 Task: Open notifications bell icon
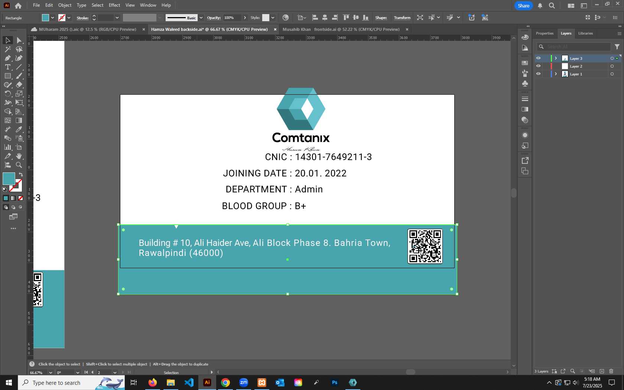tap(540, 6)
